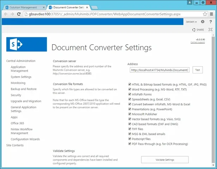Click the Validate Settings button
This screenshot has height=169, width=217.
[x=165, y=160]
